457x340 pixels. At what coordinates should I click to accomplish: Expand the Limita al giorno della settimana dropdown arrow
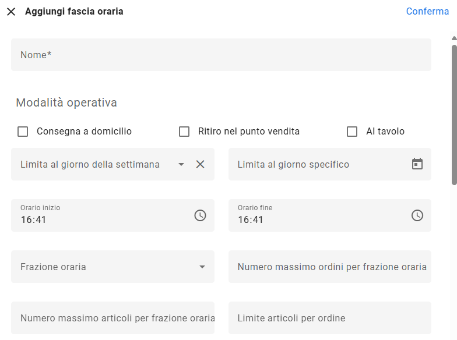tap(181, 164)
